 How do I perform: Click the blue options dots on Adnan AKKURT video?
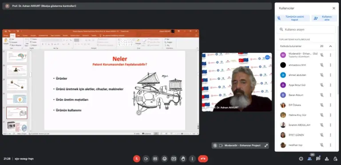[267, 57]
